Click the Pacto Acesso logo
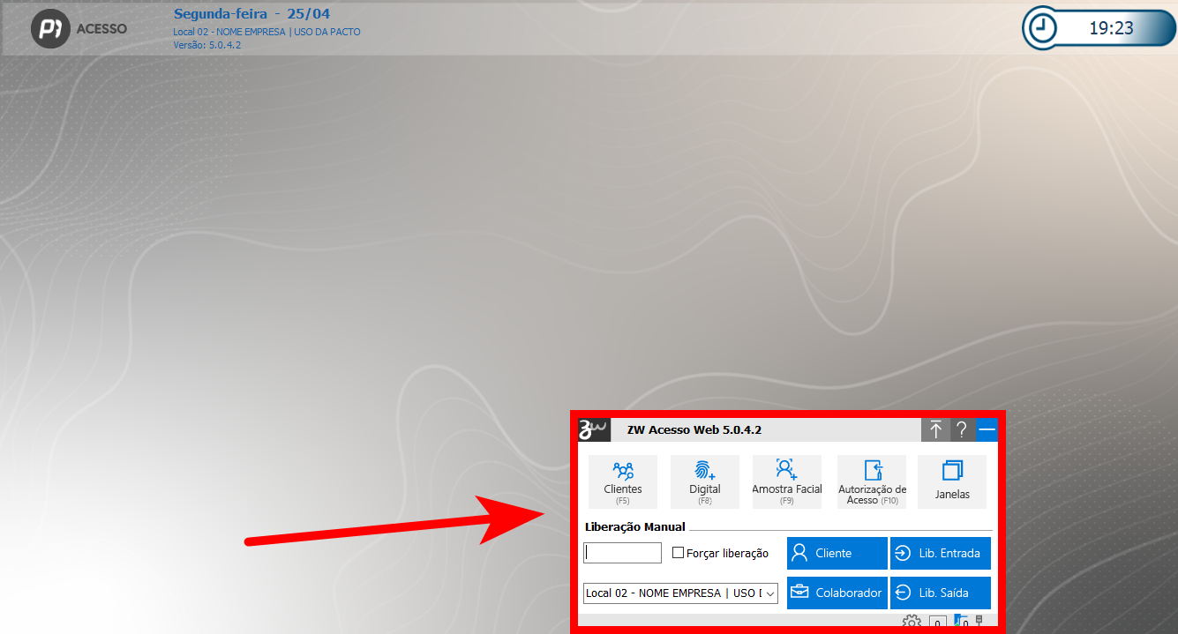The width and height of the screenshot is (1178, 634). [79, 29]
